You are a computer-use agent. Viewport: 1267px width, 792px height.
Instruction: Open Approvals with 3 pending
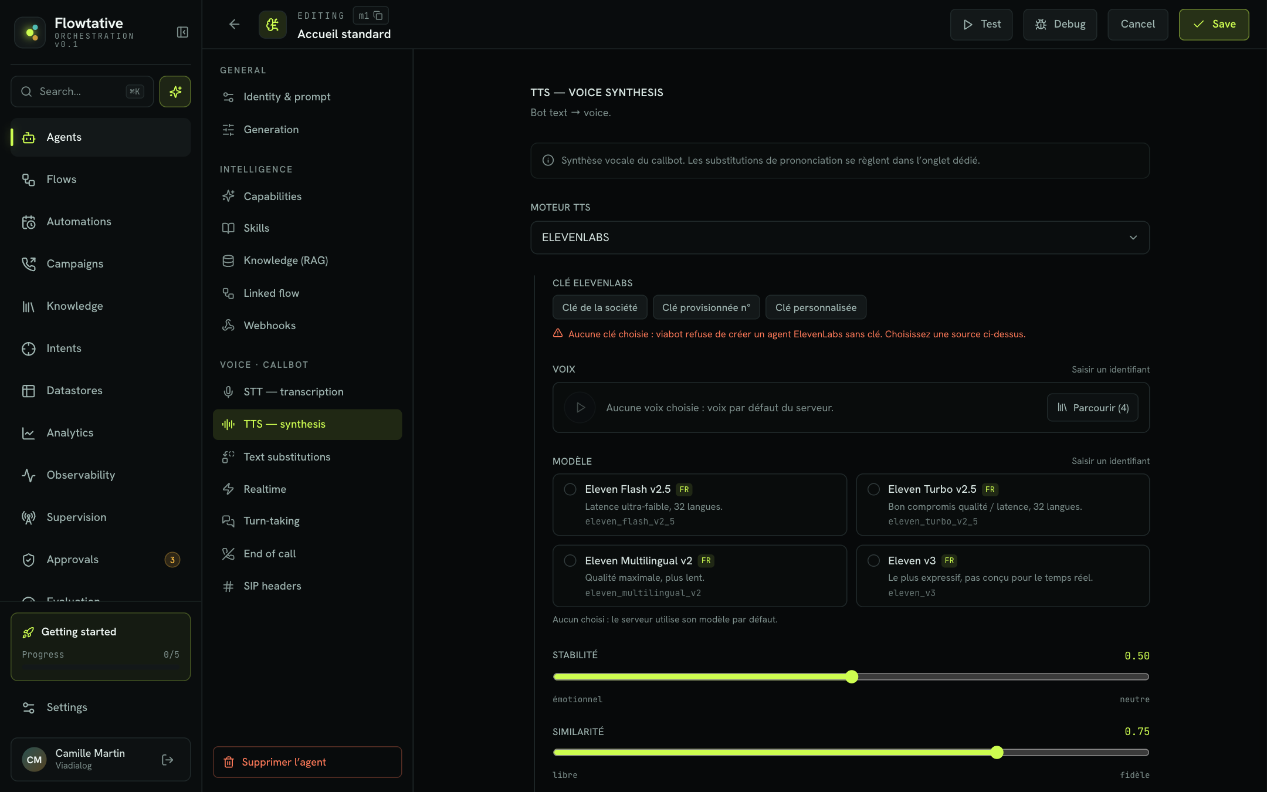[100, 560]
